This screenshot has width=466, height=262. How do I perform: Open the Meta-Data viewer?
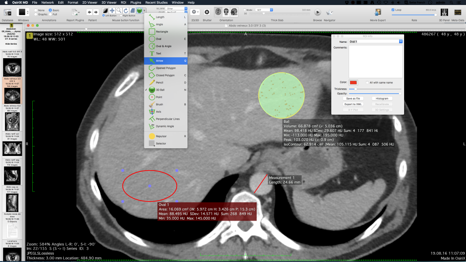pyautogui.click(x=458, y=12)
